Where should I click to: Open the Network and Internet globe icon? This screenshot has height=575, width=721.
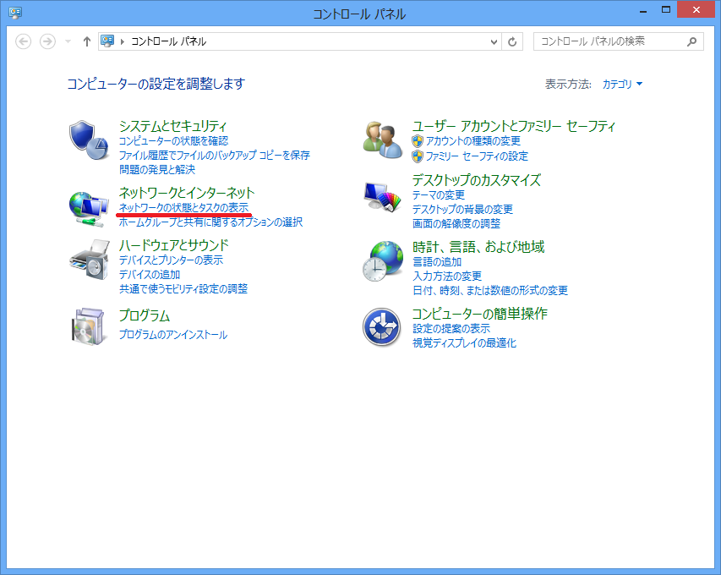89,210
